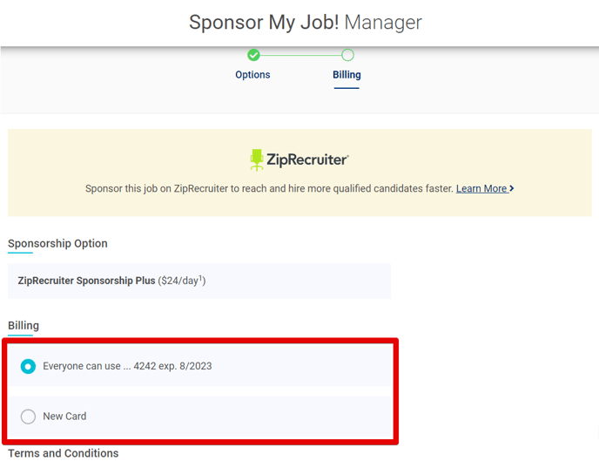Screen dimensions: 599x461
Task: Click the empty circle above Billing
Action: pos(347,55)
